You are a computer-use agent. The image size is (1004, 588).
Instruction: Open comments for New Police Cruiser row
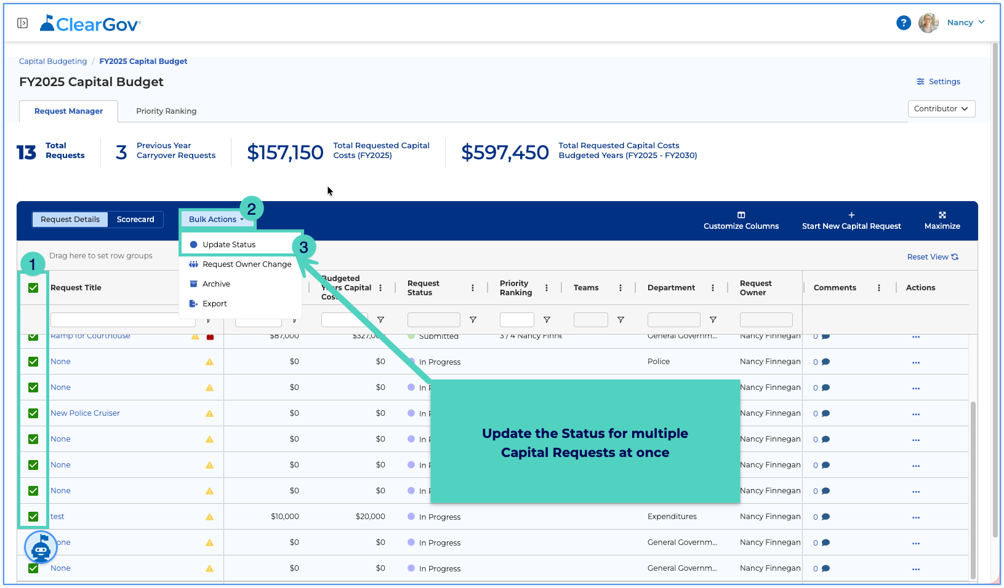[821, 414]
